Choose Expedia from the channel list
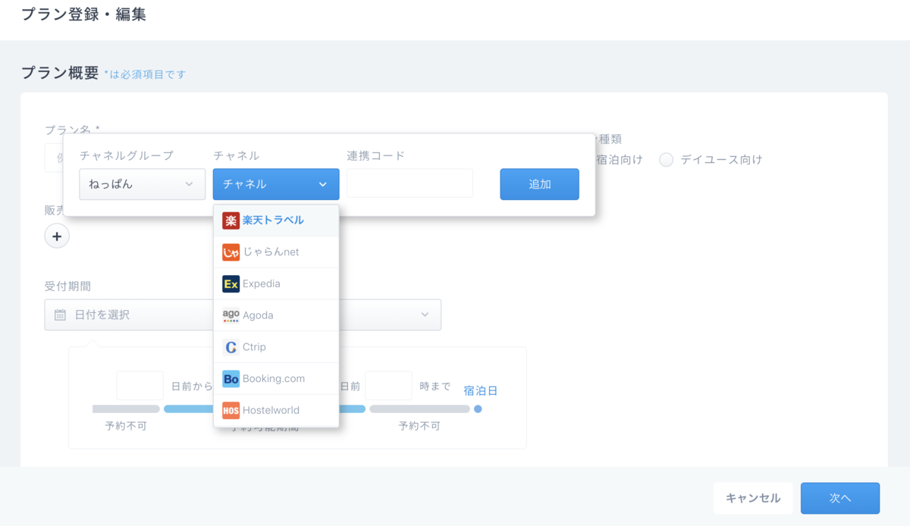 (x=262, y=284)
